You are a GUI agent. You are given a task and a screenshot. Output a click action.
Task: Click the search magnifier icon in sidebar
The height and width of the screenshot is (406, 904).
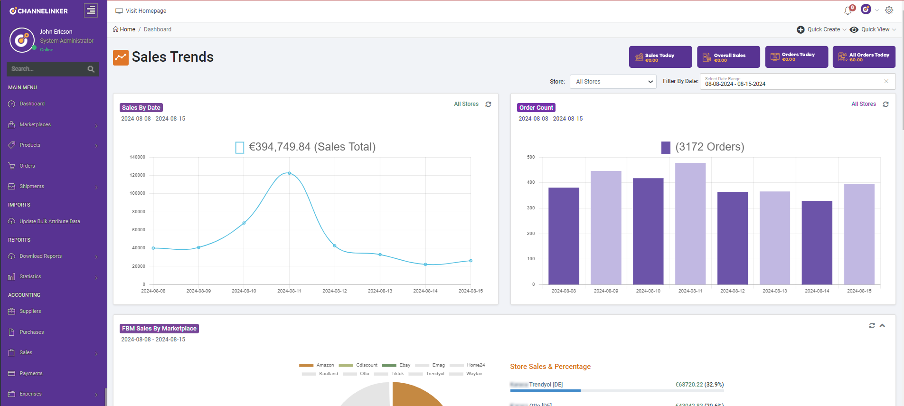click(91, 69)
